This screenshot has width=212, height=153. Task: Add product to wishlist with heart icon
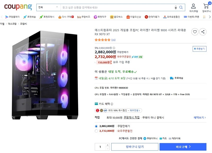point(195,32)
